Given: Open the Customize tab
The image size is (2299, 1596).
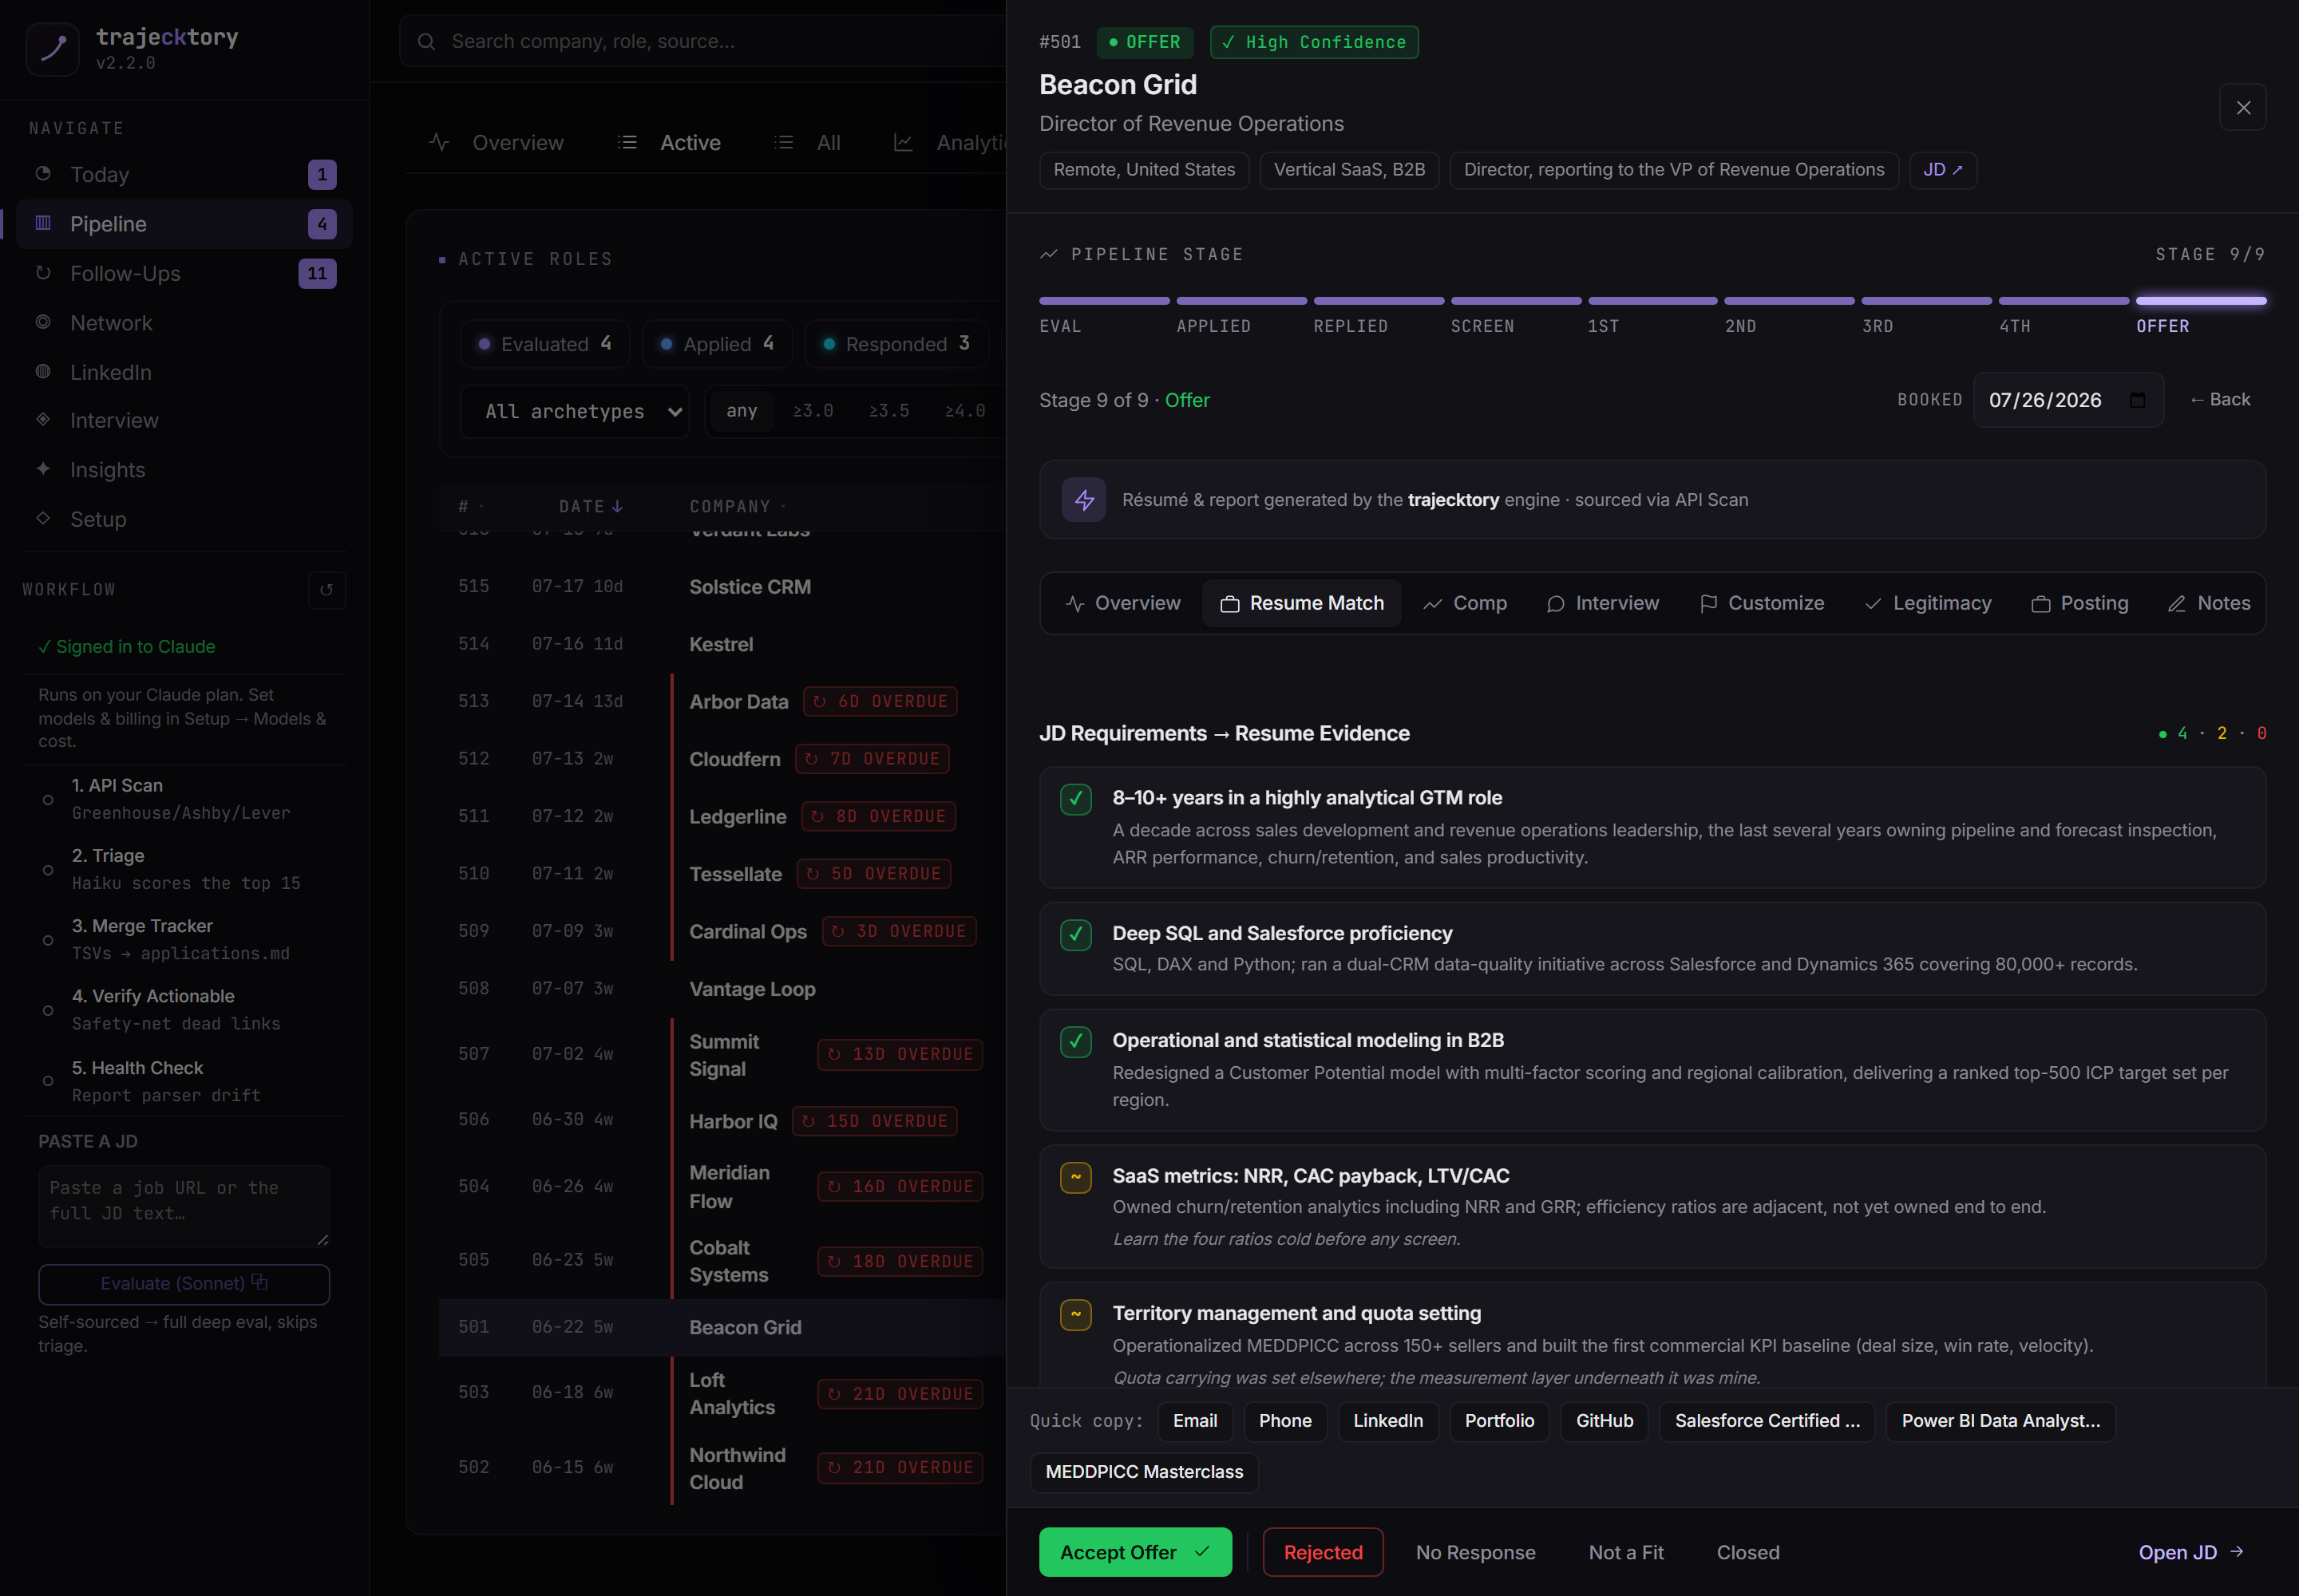Looking at the screenshot, I should [1762, 603].
